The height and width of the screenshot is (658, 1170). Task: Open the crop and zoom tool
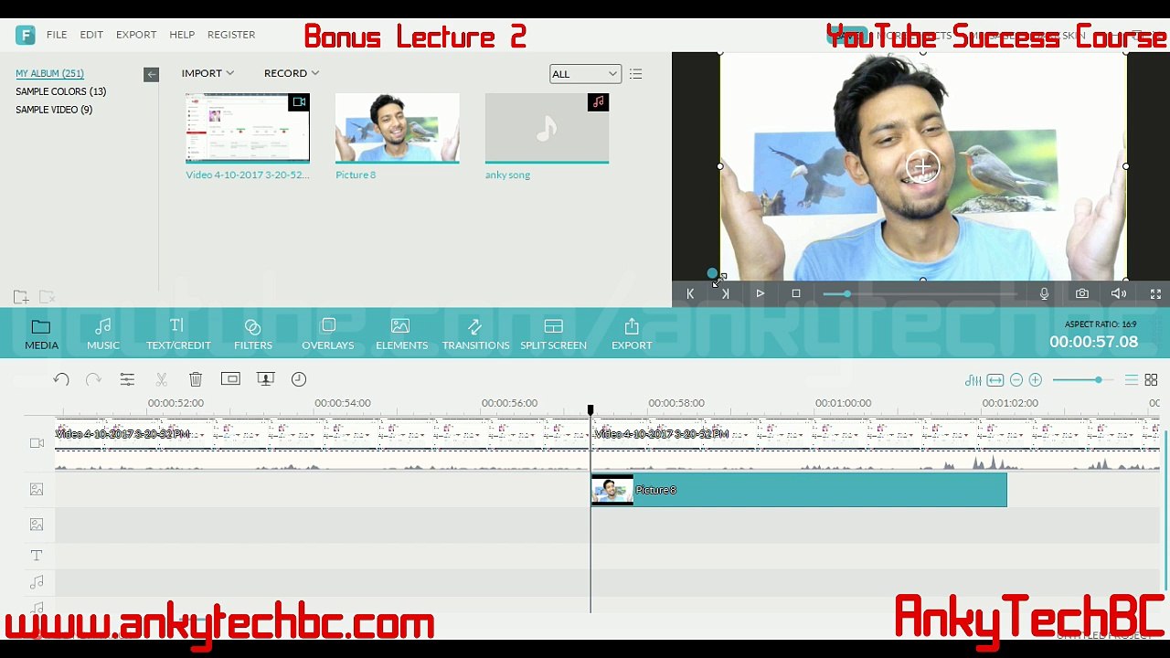[x=230, y=379]
